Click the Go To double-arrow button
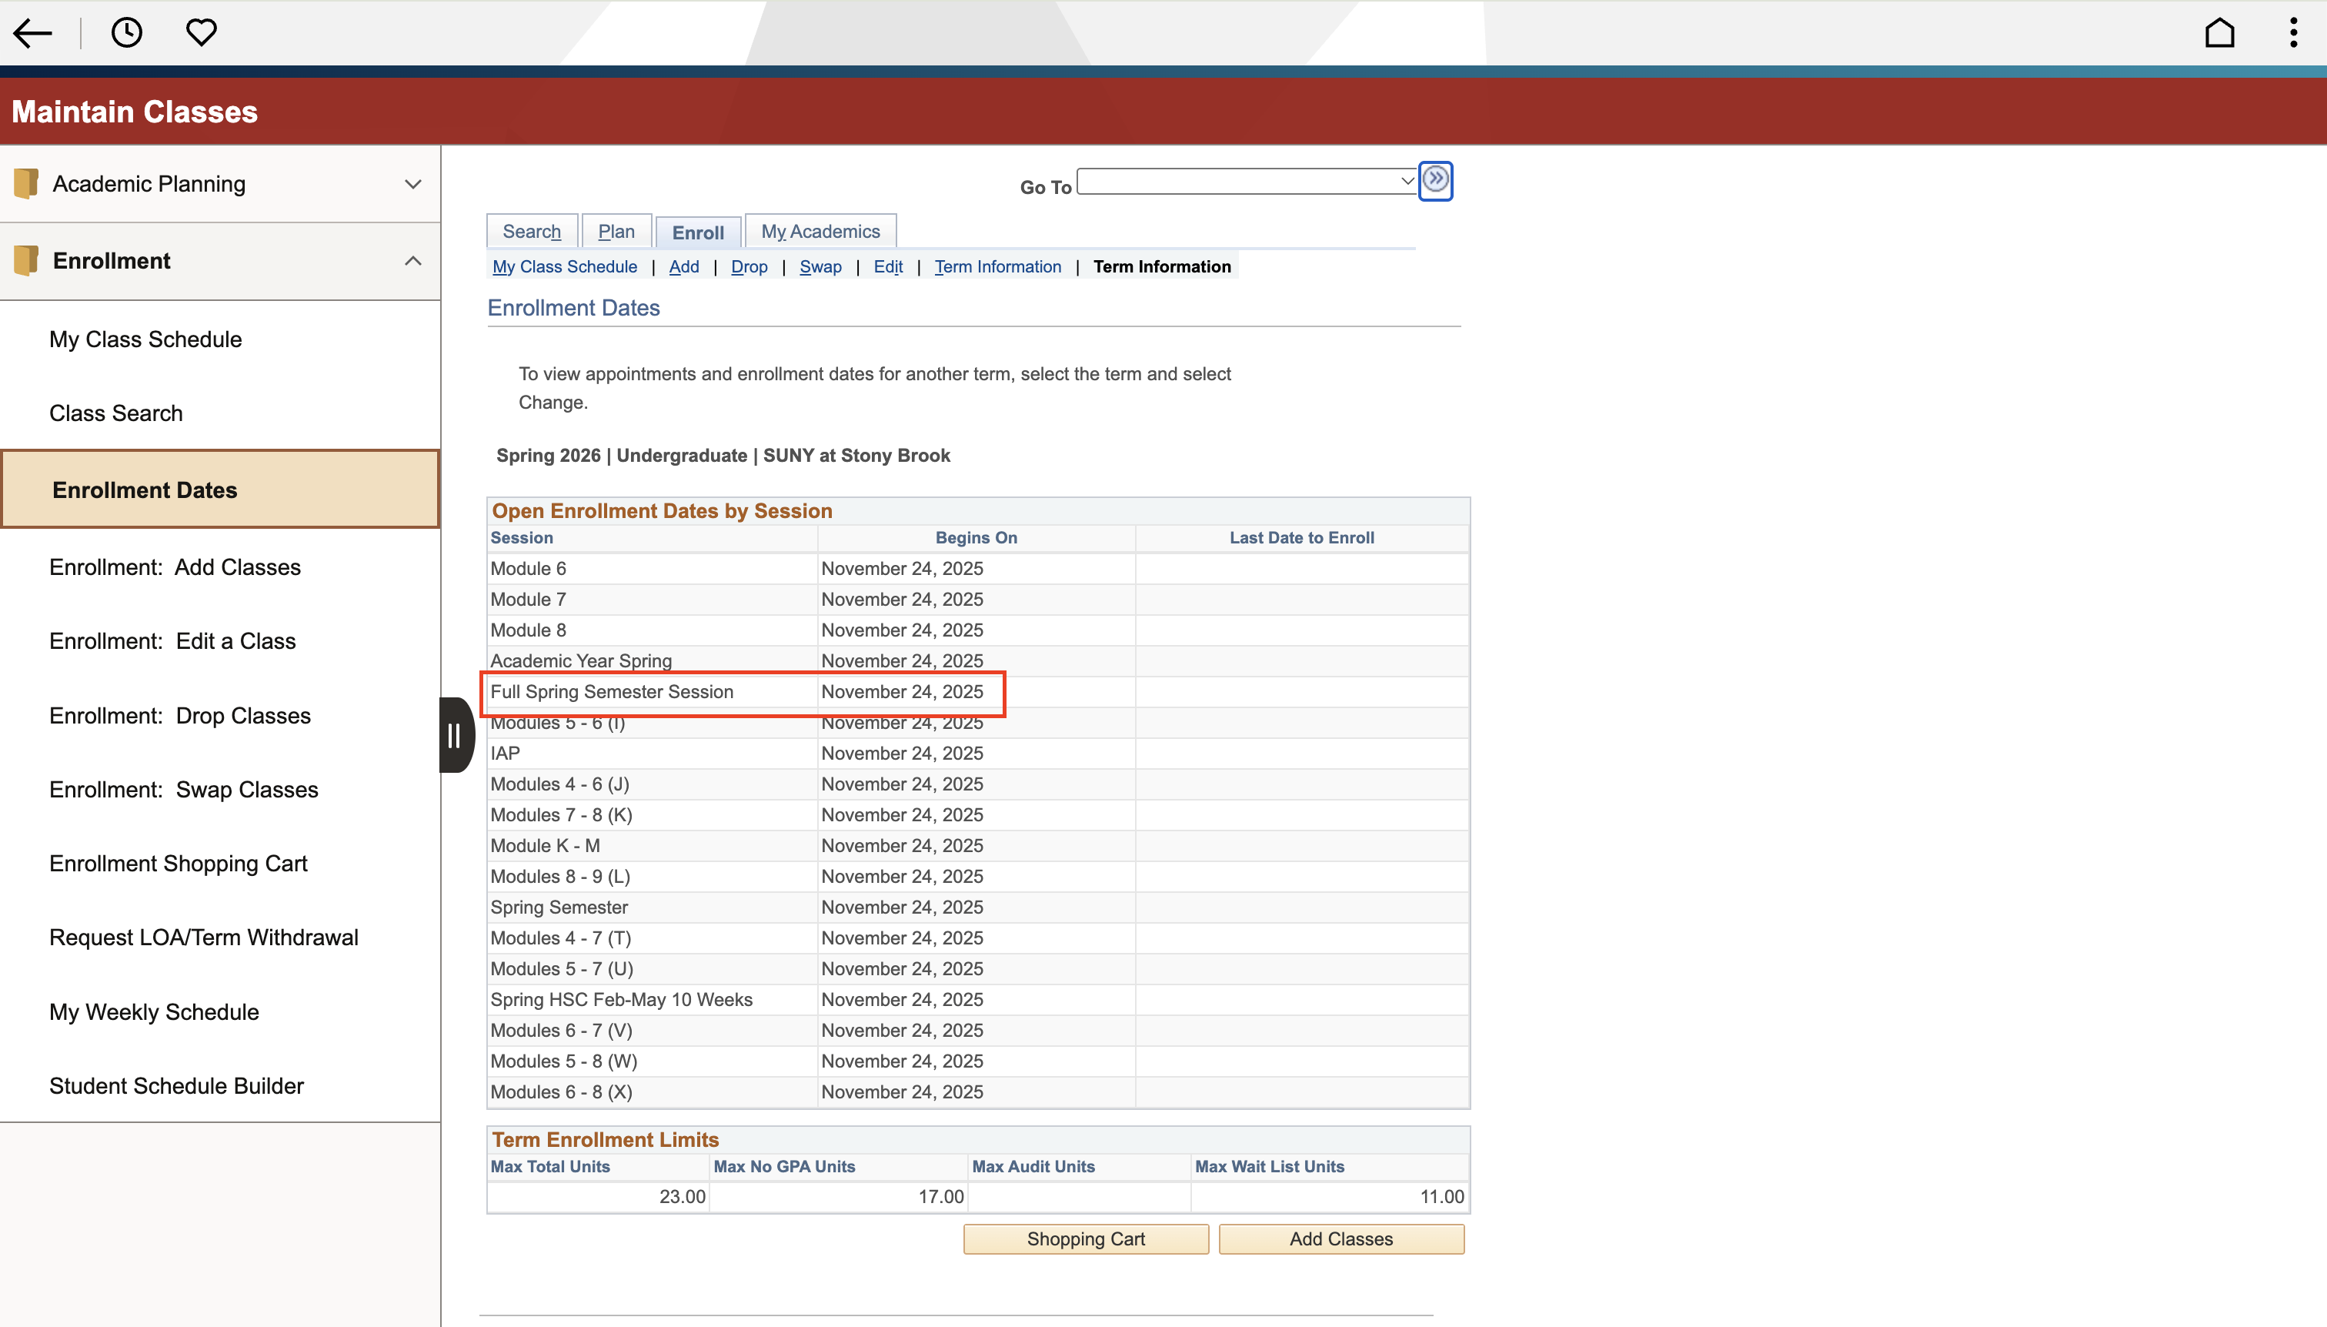Image resolution: width=2327 pixels, height=1327 pixels. [1436, 179]
